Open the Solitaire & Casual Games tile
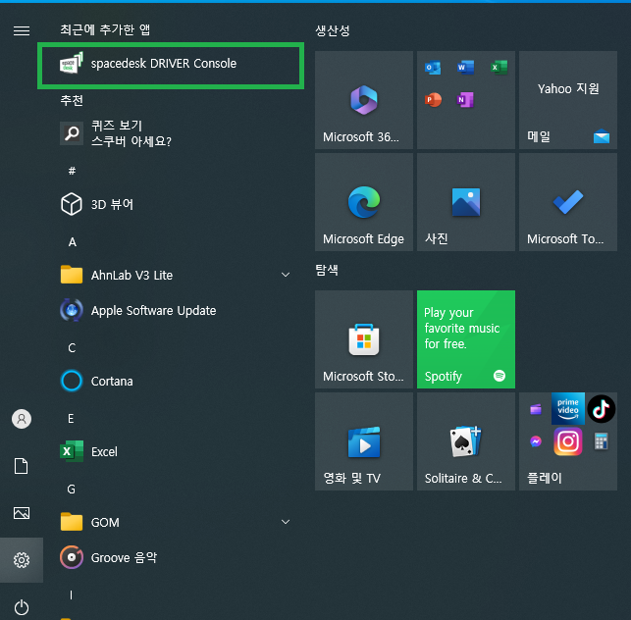 466,441
